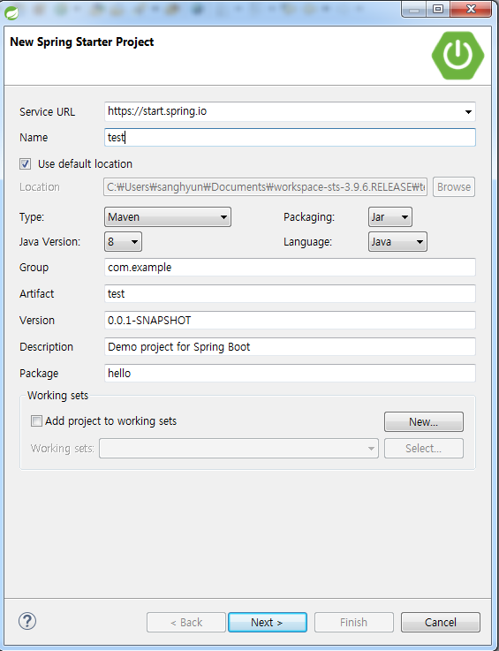Open the Java Version dropdown
The image size is (499, 651).
click(123, 242)
